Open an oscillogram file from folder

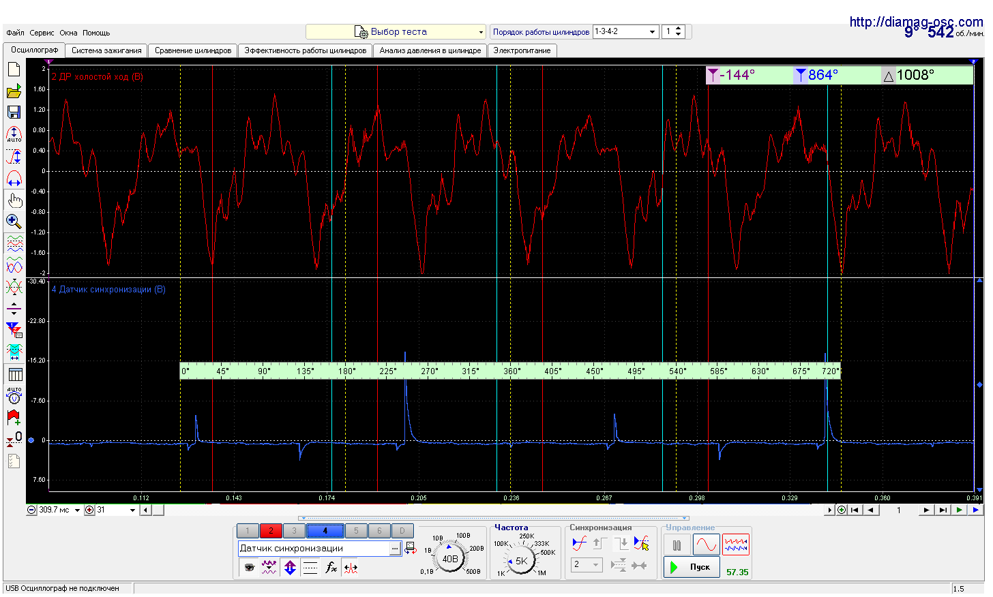(14, 91)
